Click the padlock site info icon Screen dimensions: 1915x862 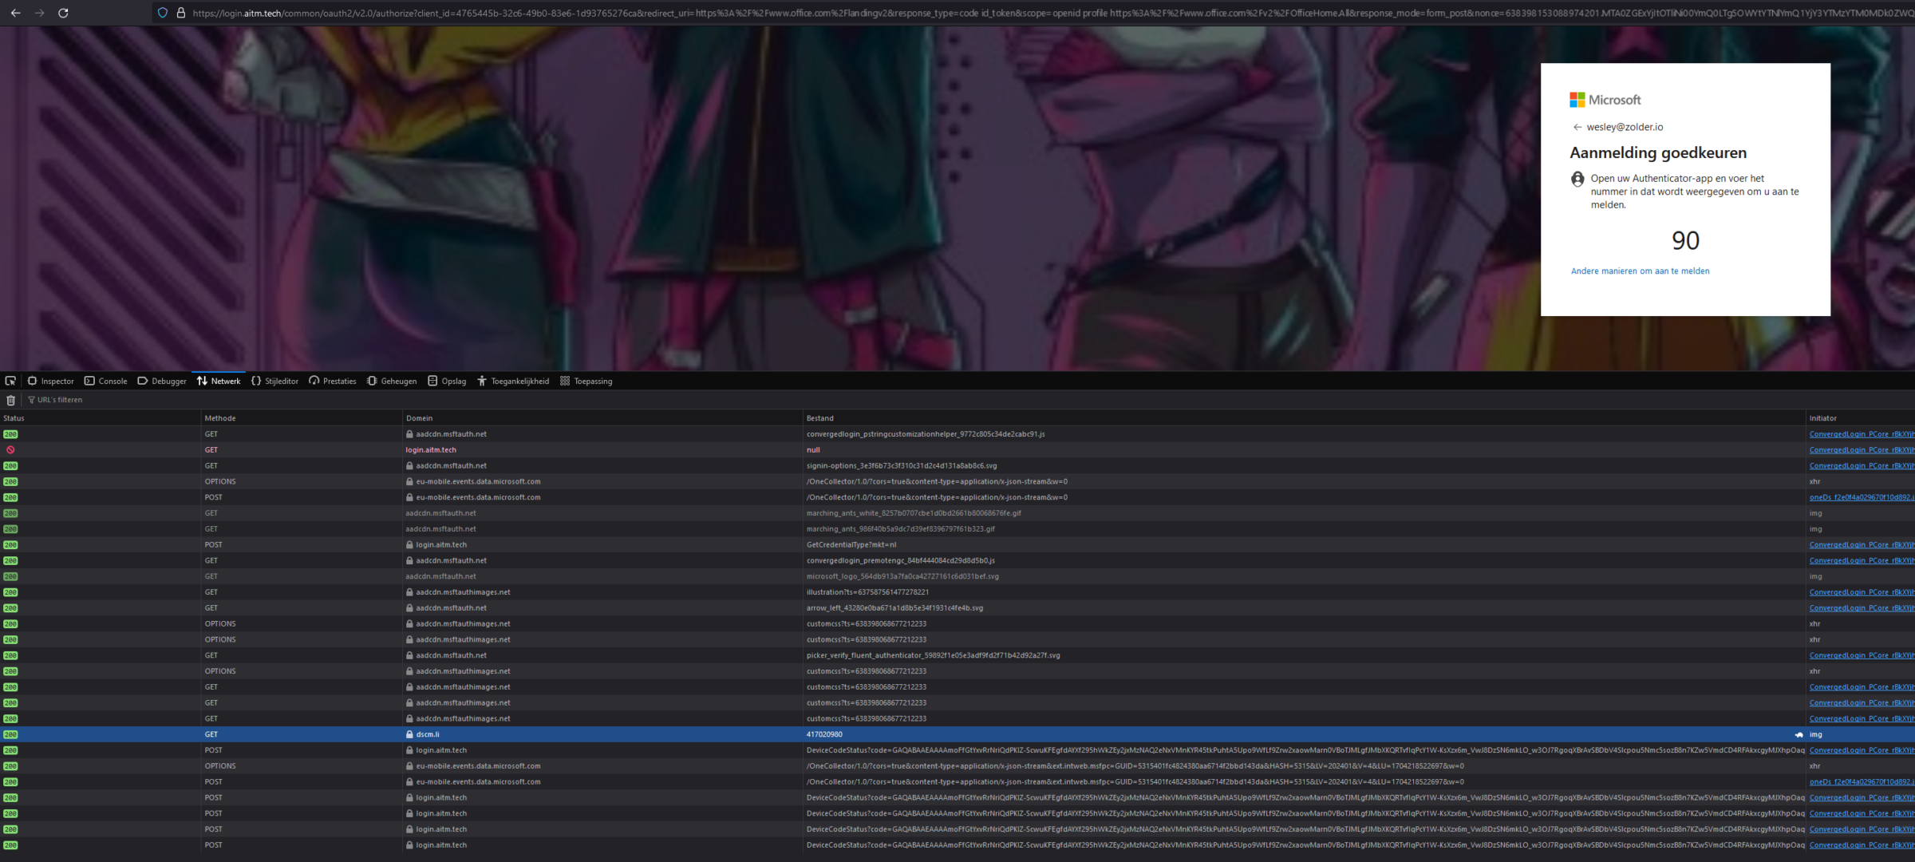pos(180,13)
